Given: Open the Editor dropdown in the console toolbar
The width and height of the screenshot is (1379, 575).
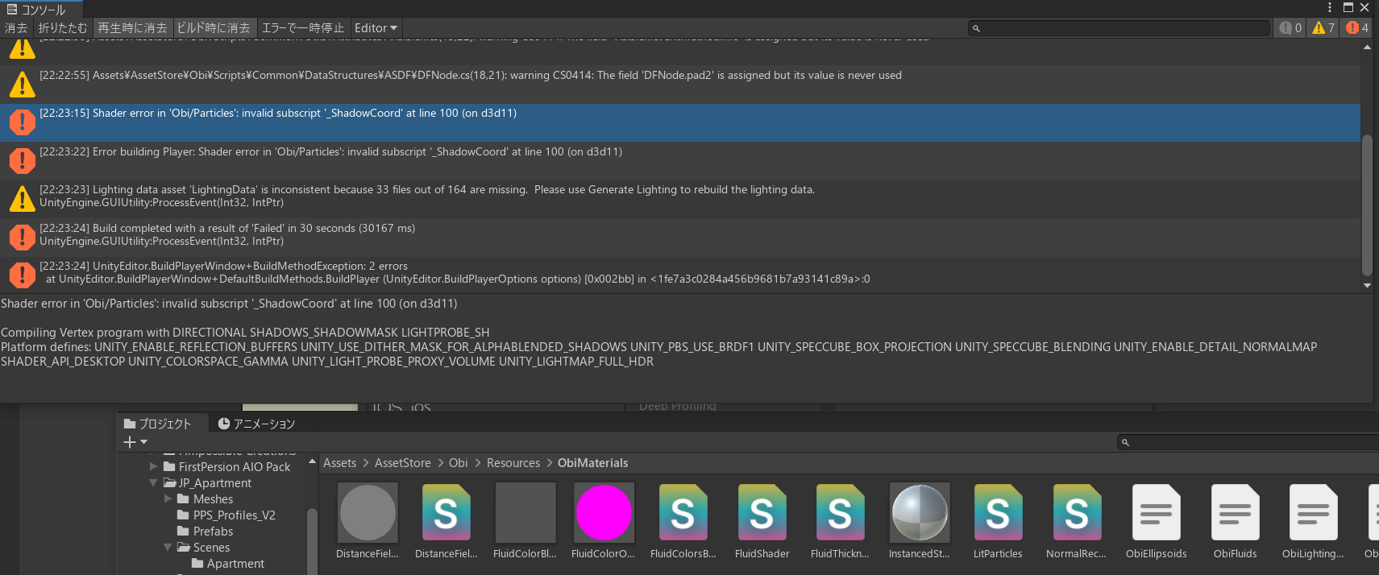Looking at the screenshot, I should coord(376,28).
